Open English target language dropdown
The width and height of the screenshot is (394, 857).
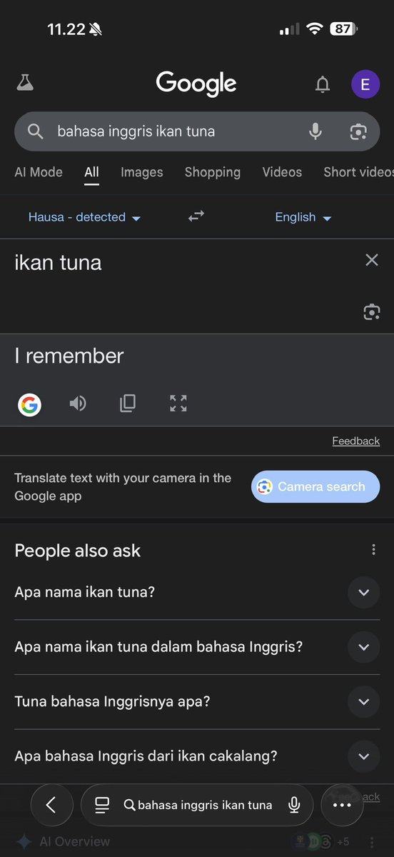point(303,217)
